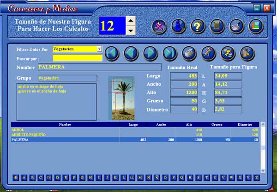Image resolution: width=277 pixels, height=192 pixels.
Task: Click the books icon in top toolbar
Action: coord(256,26)
